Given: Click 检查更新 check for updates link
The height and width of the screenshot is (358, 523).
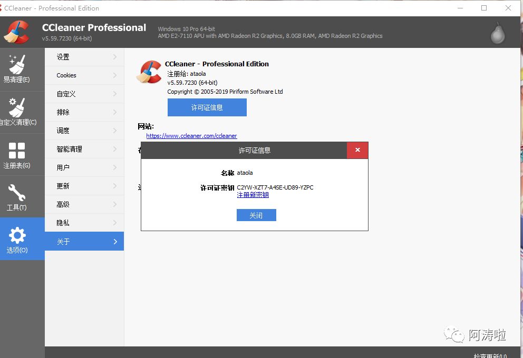Looking at the screenshot, I should click(490, 355).
